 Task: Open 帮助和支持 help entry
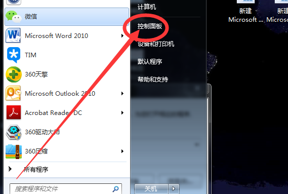pos(153,79)
